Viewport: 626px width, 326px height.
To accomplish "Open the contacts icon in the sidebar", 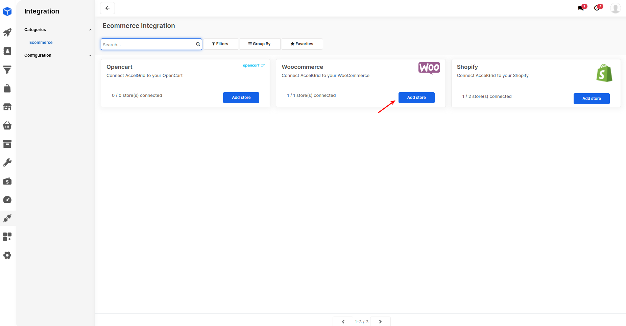I will (7, 51).
